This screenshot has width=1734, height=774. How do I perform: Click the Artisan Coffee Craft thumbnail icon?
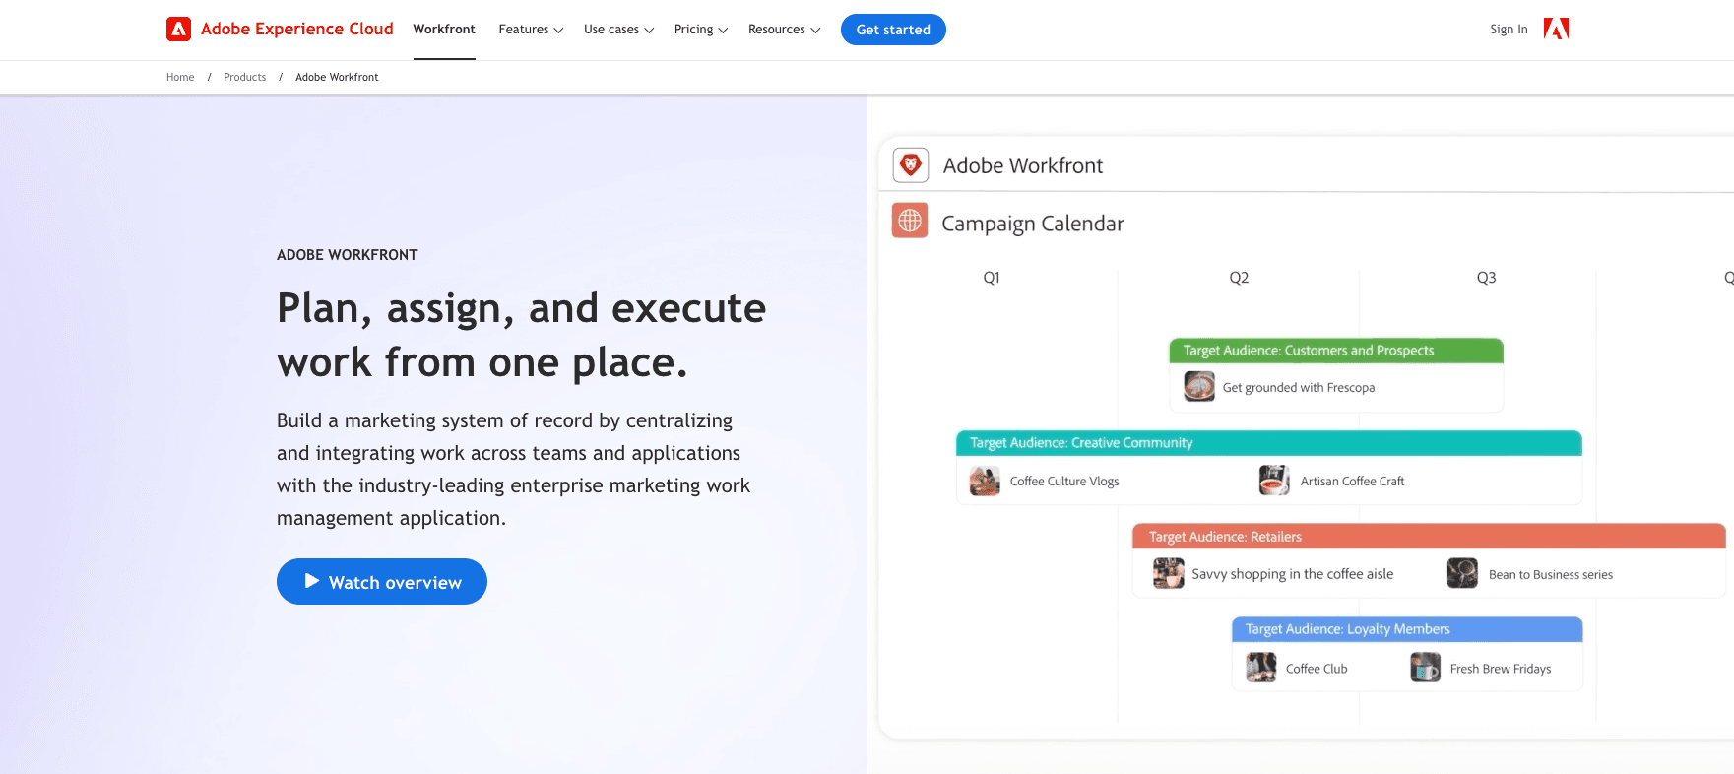click(1274, 481)
